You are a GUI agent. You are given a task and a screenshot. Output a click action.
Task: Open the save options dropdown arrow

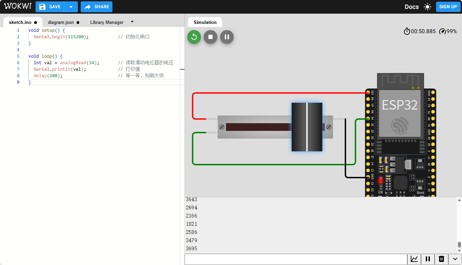[71, 7]
